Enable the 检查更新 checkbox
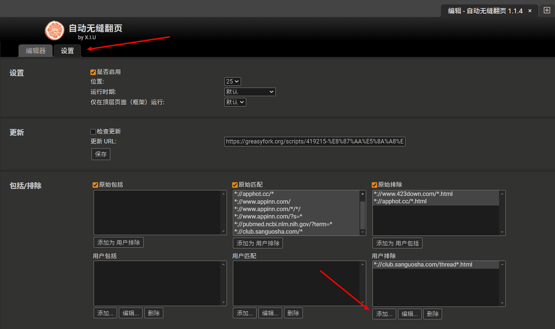Screen dimensions: 555x329 pos(93,132)
